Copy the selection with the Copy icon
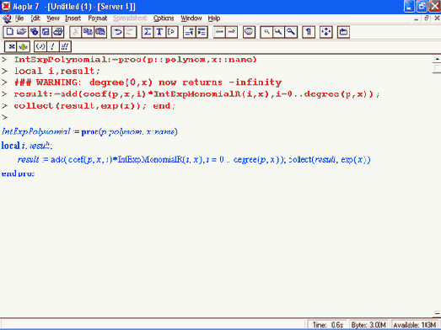 pyautogui.click(x=88, y=32)
